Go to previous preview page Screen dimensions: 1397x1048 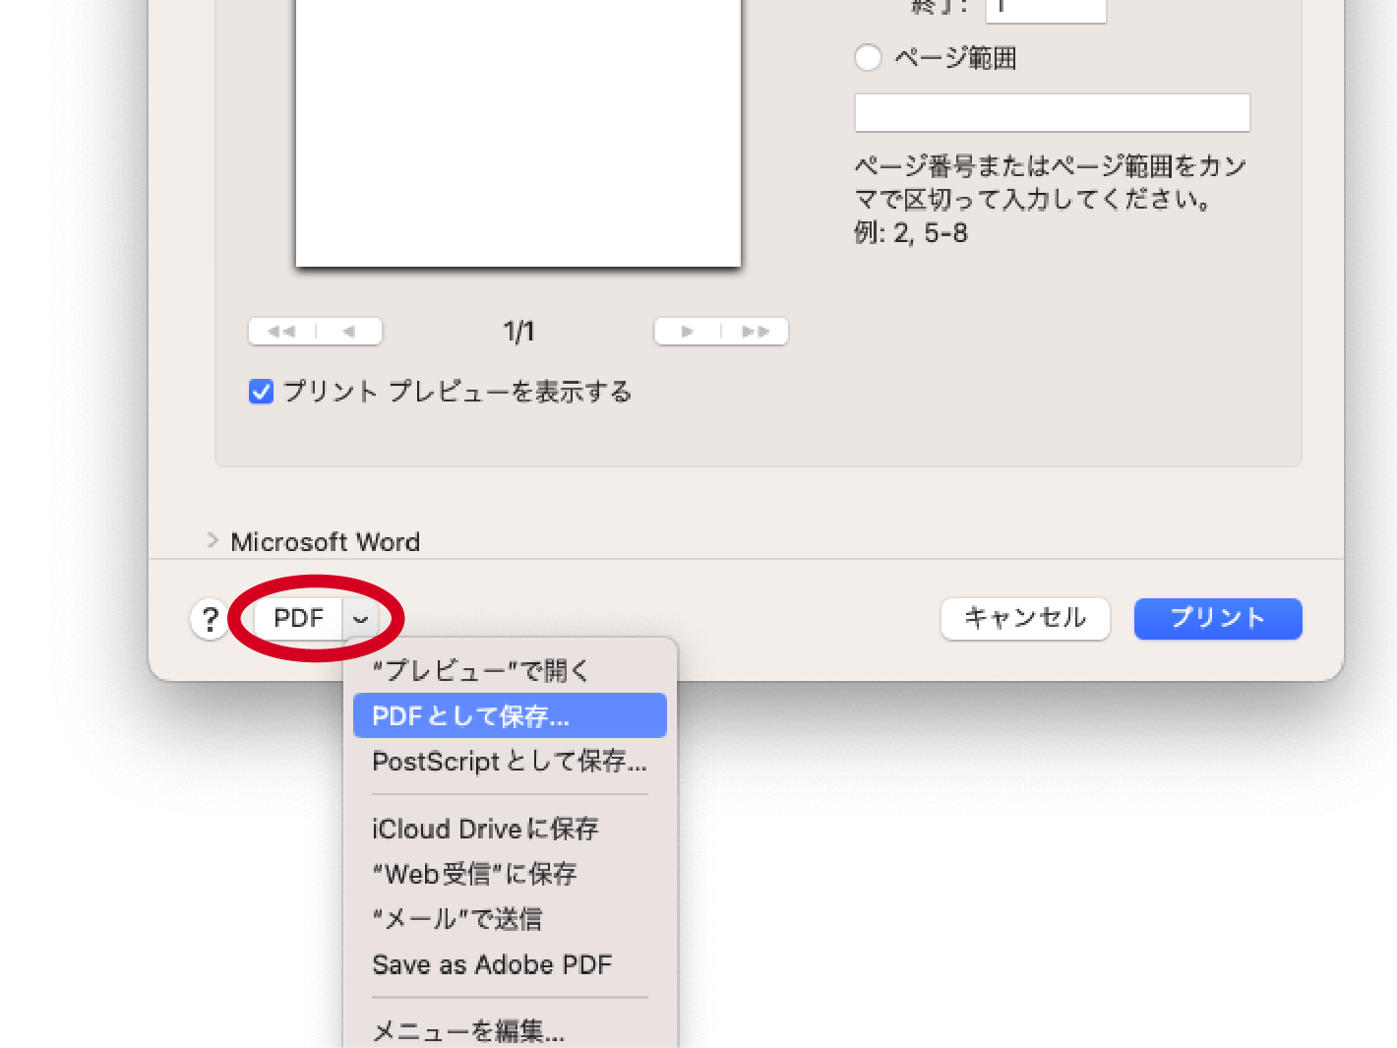pos(349,332)
